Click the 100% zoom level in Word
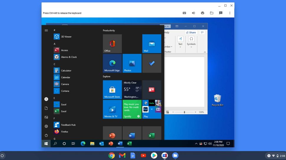 coord(201,112)
